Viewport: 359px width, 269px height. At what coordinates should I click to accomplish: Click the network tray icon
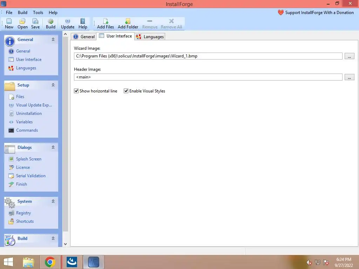[318, 262]
